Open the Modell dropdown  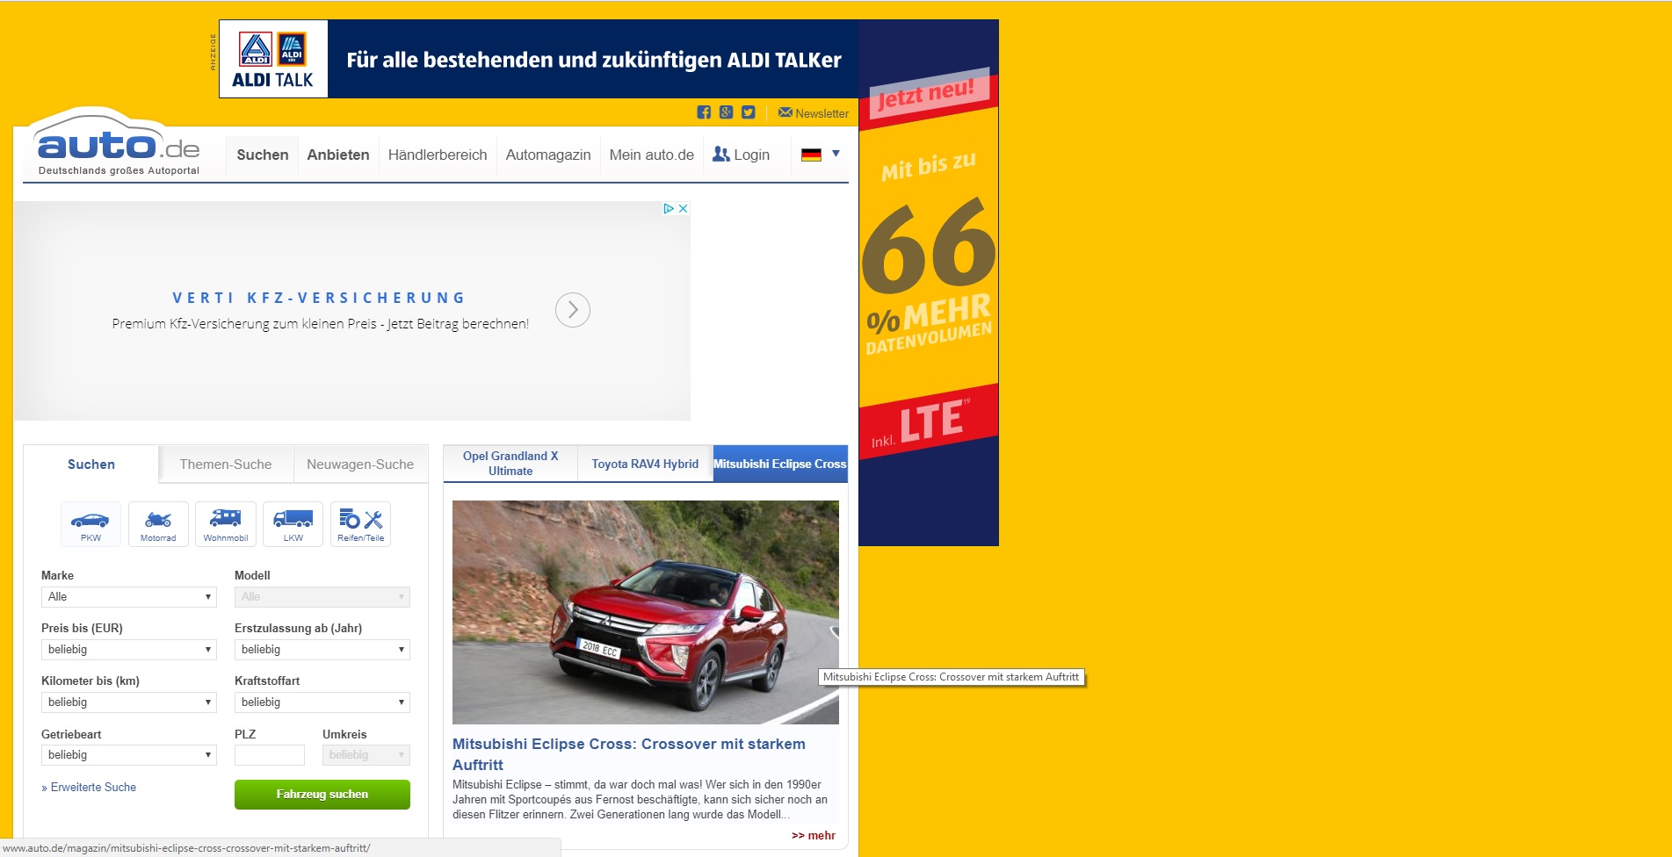(322, 597)
